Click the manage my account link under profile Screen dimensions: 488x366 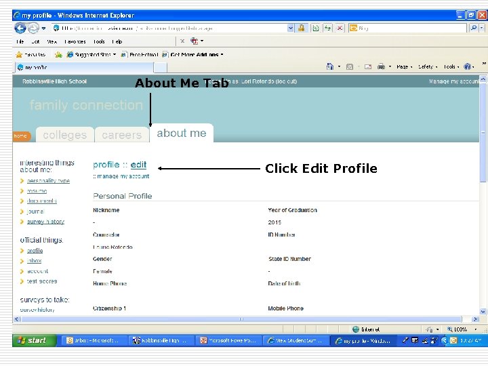click(123, 176)
